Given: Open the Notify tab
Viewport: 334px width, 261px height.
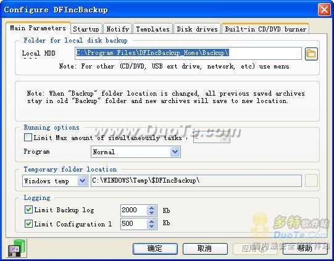Looking at the screenshot, I should coord(117,29).
